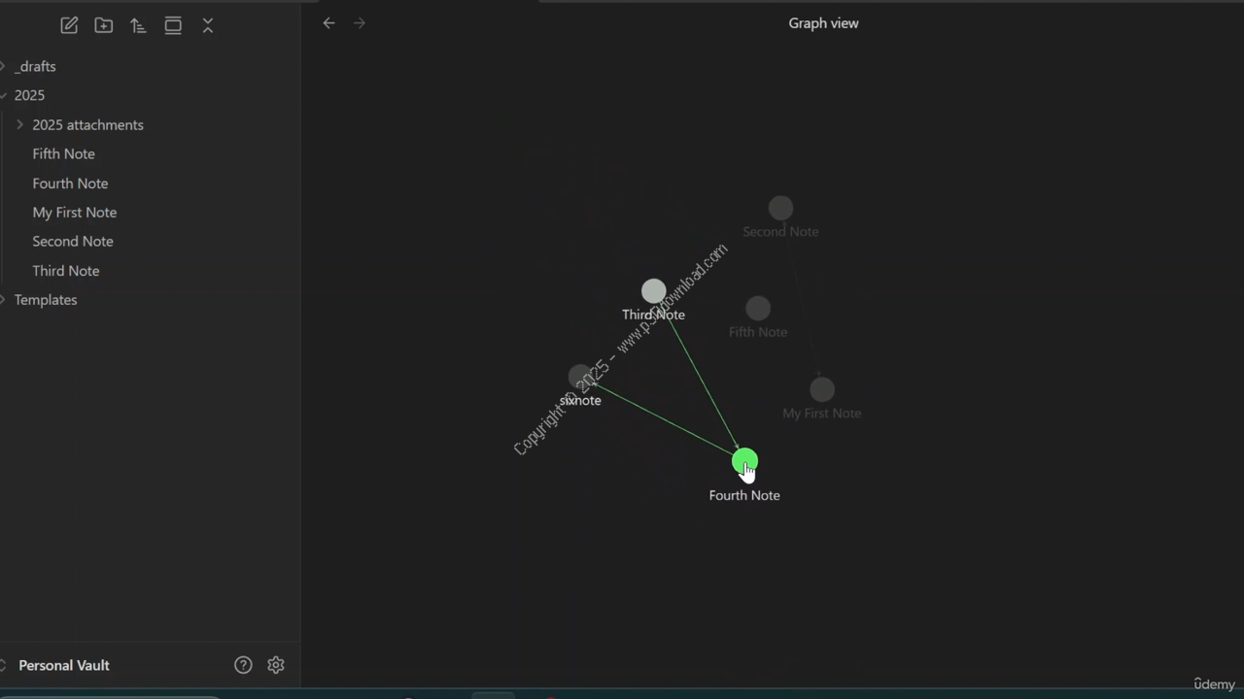The image size is (1244, 699).
Task: Open the Personal Vault switcher
Action: 64,665
